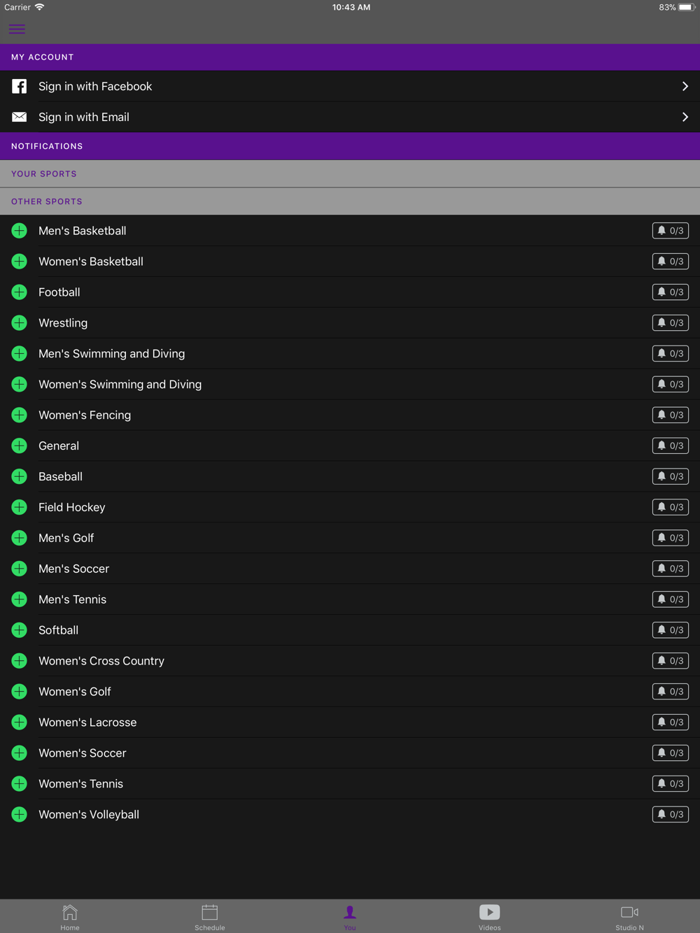Select the Women's Soccer row label
This screenshot has height=933, width=700.
[x=83, y=753]
